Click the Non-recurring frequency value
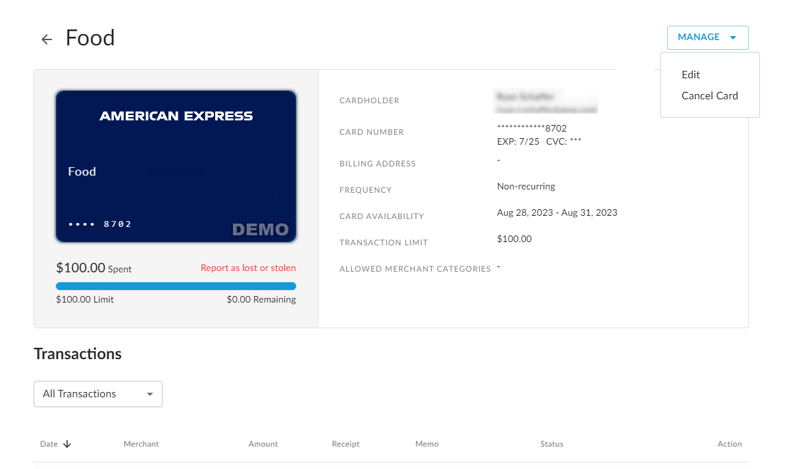The height and width of the screenshot is (469, 785). (526, 186)
